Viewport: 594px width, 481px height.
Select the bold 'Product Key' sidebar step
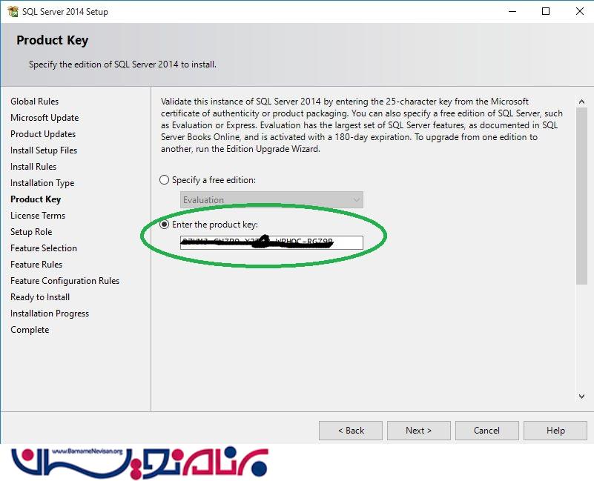click(x=36, y=199)
